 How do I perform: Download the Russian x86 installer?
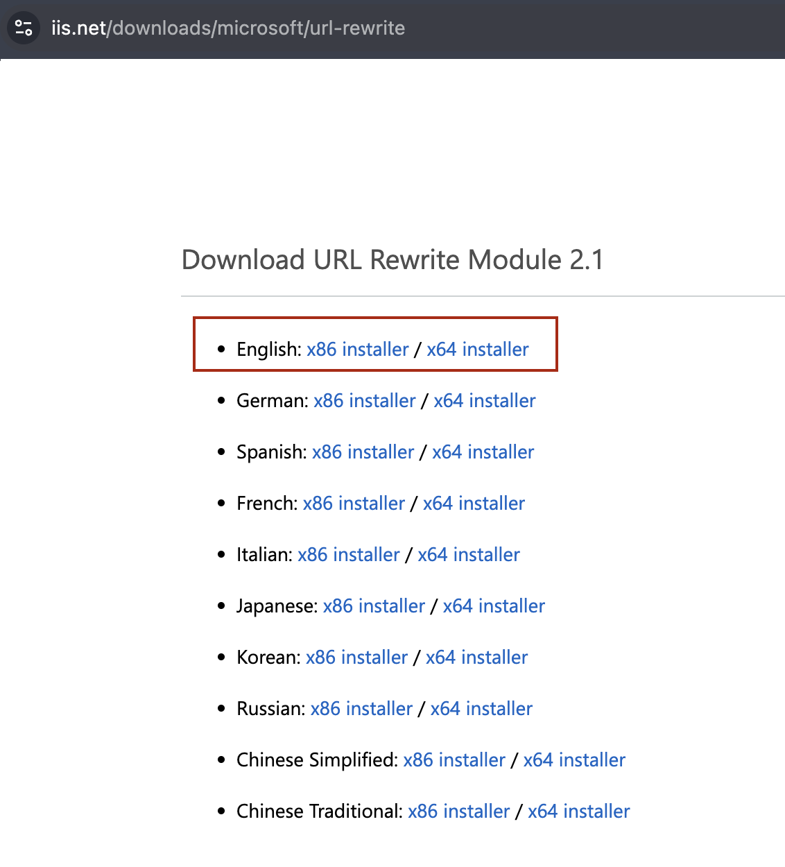(361, 708)
